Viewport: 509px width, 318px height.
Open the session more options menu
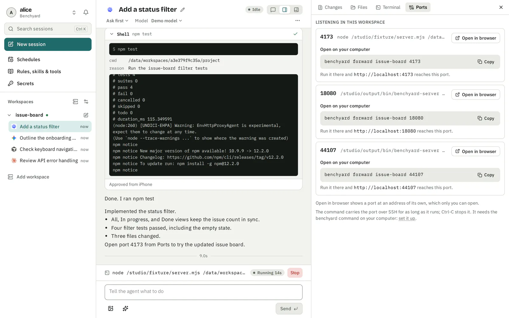[x=297, y=21]
